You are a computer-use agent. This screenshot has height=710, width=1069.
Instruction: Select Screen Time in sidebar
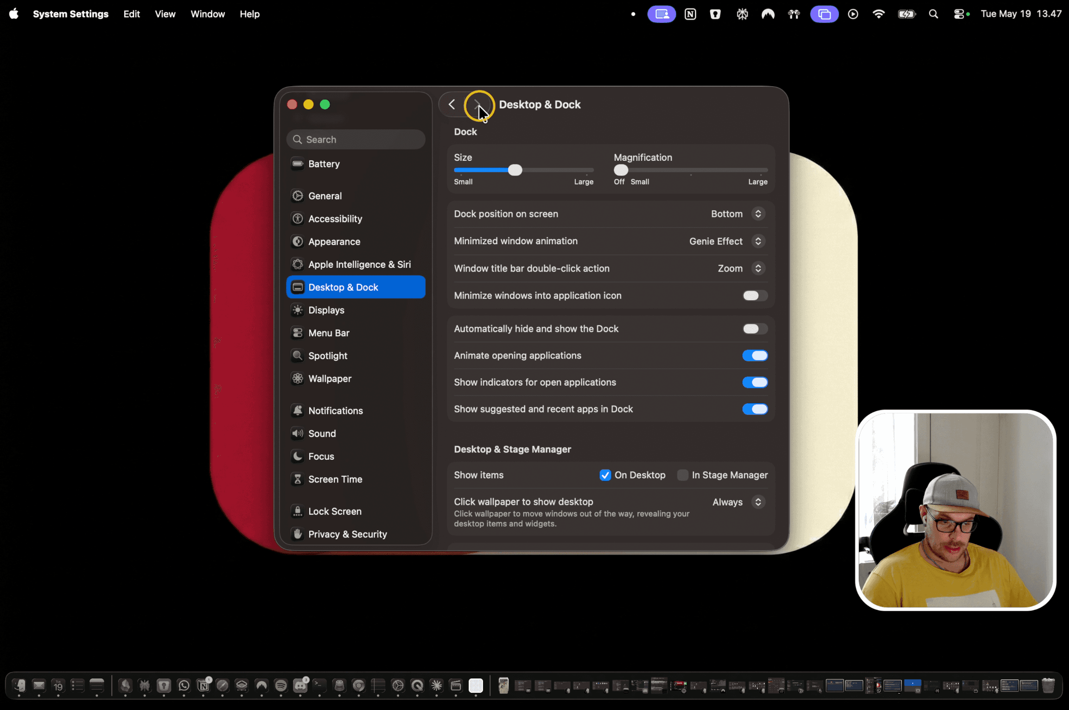pos(356,479)
